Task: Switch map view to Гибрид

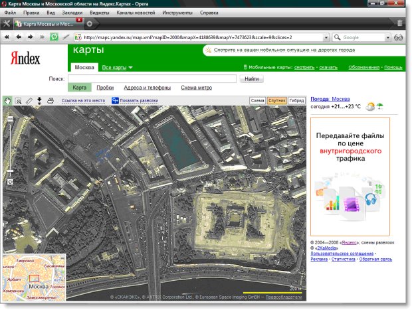Action: 296,100
